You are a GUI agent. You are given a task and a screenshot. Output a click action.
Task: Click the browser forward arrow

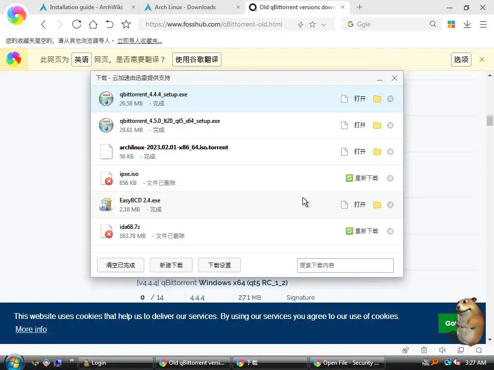coord(60,24)
